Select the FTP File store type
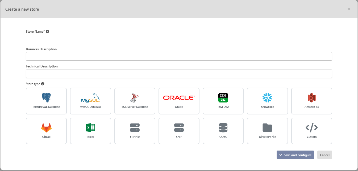 click(x=135, y=131)
